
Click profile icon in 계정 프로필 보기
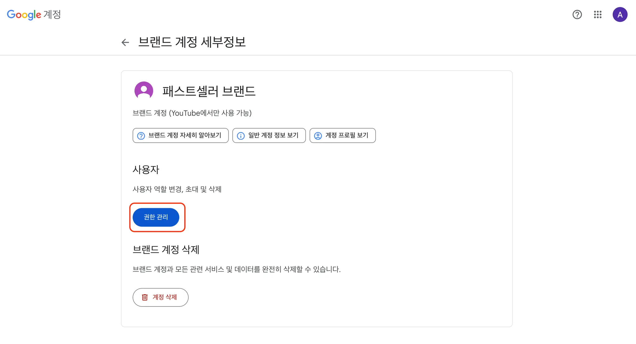tap(318, 136)
